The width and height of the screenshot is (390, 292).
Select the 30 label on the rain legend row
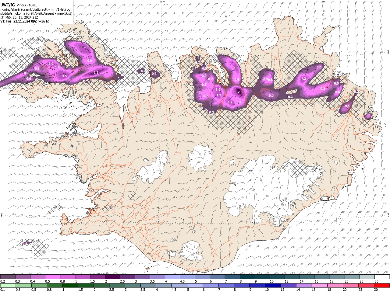click(377, 290)
